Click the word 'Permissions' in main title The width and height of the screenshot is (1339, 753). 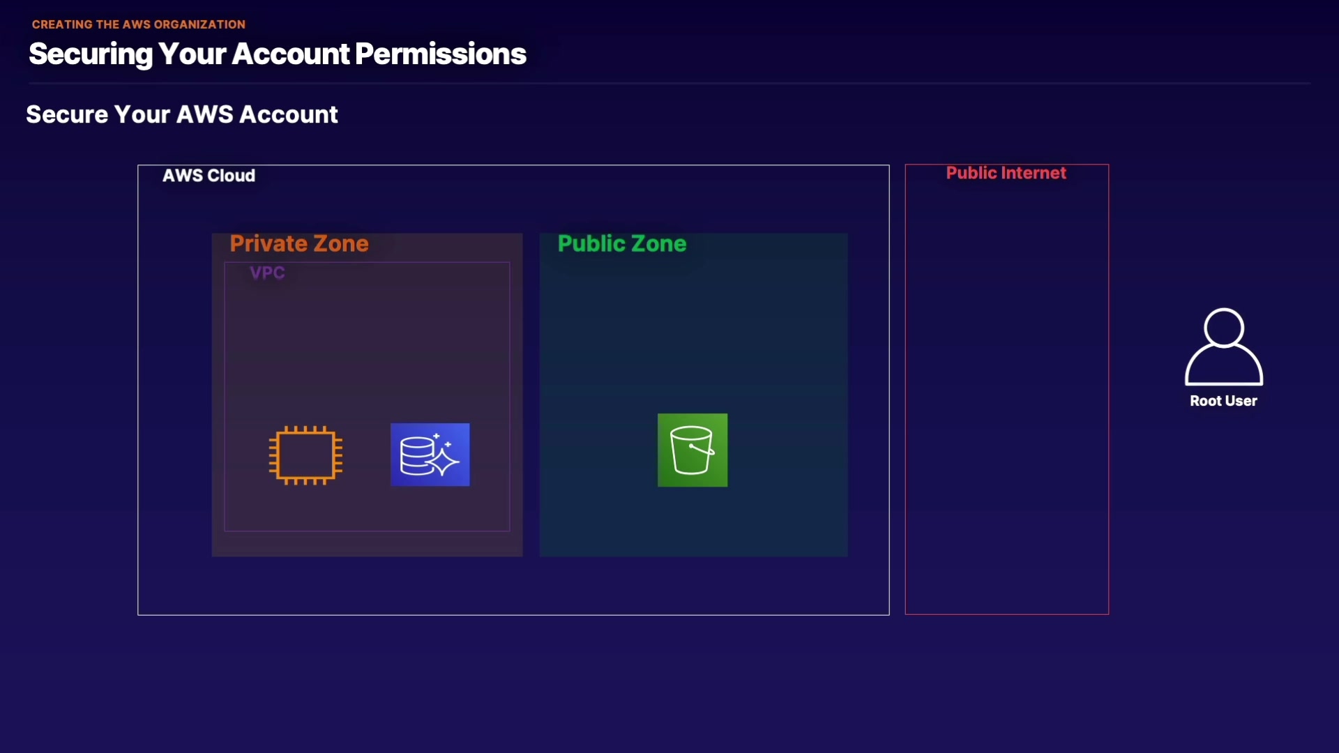tap(440, 54)
